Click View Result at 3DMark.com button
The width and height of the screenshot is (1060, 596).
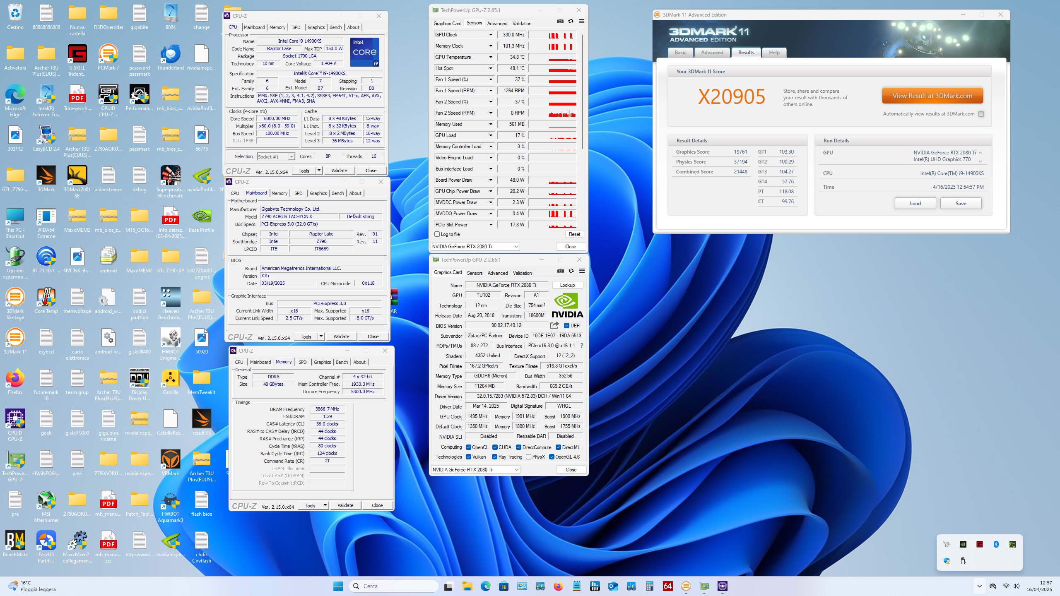pos(932,96)
